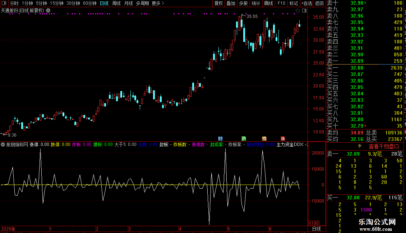Click the 天通股份(日线,前复权) chart title
The height and width of the screenshot is (233, 406).
[x=23, y=11]
